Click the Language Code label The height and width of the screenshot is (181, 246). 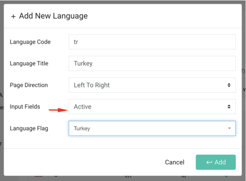(x=30, y=42)
